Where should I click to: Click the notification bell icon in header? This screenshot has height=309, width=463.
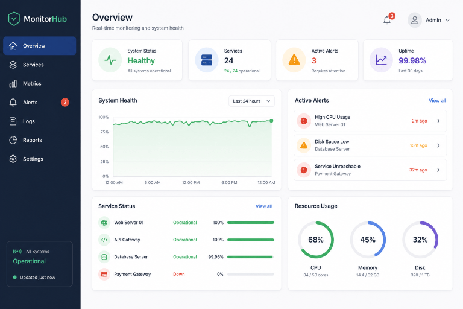pos(387,20)
